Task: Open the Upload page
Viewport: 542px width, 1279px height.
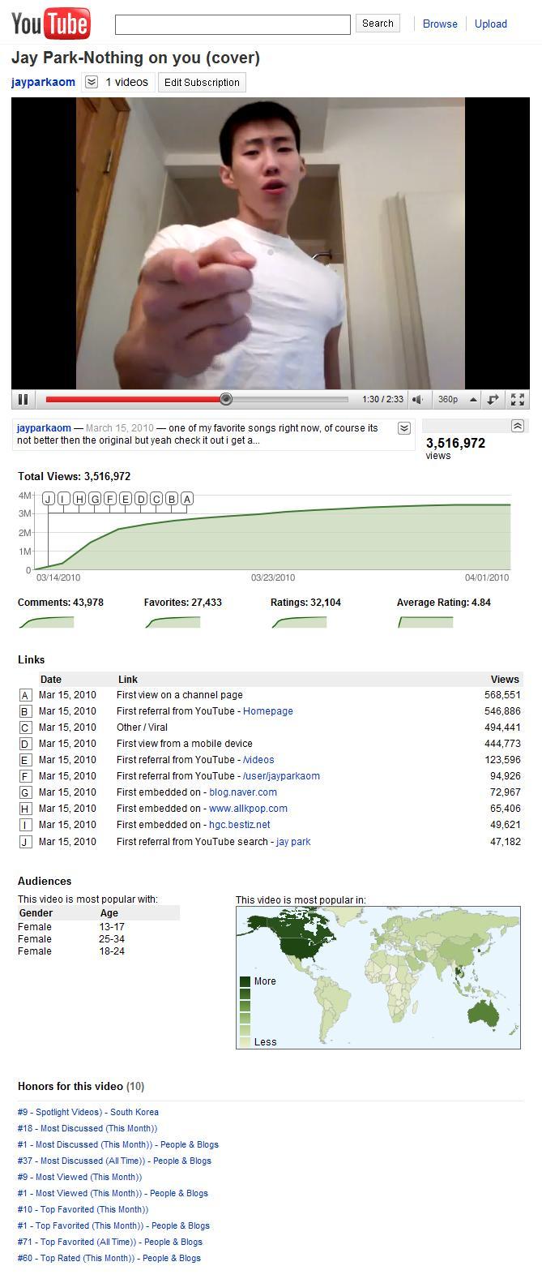Action: [x=491, y=24]
